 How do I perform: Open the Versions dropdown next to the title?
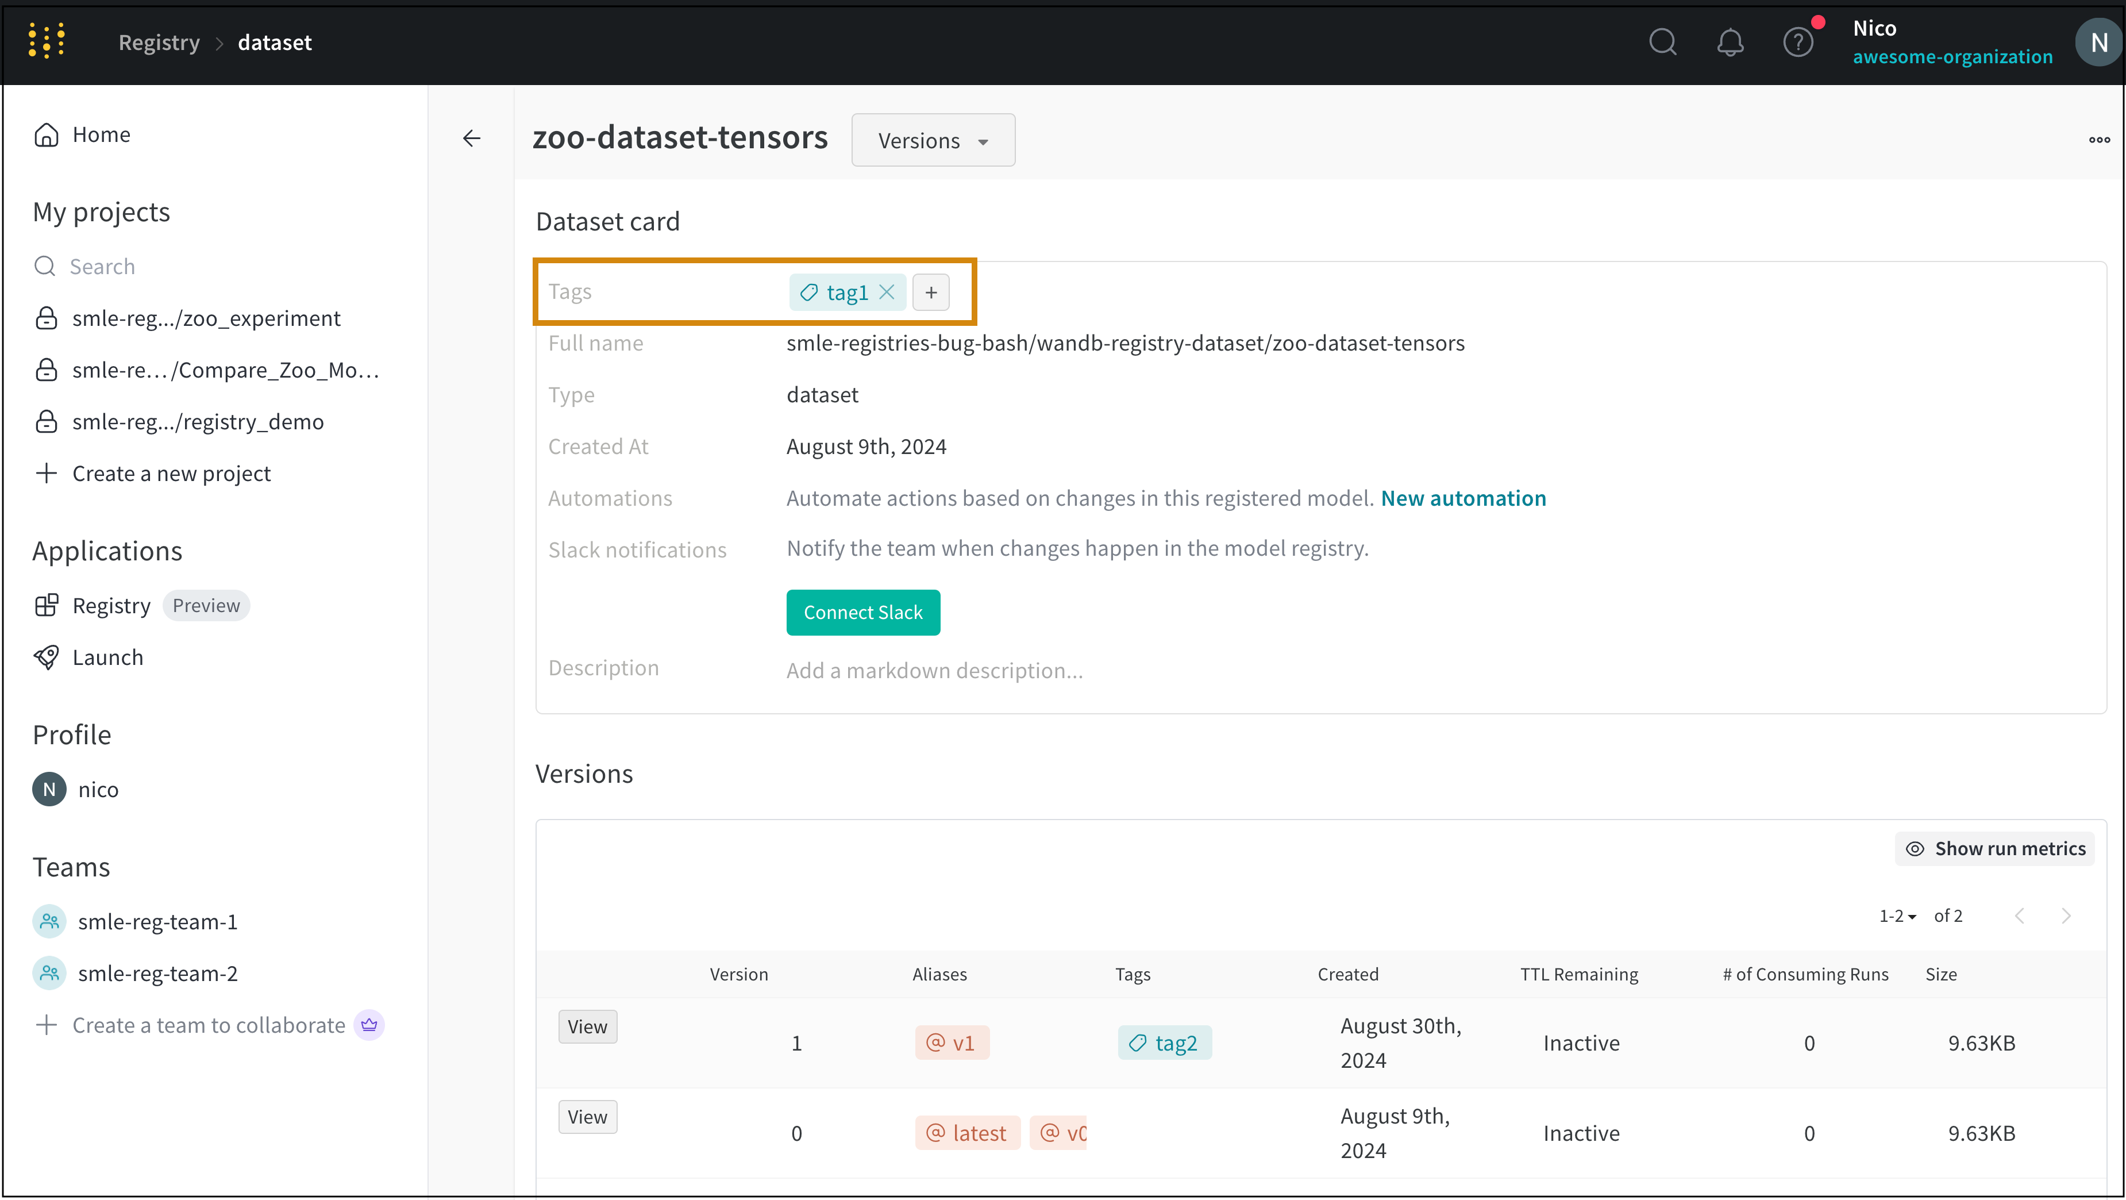pos(933,140)
